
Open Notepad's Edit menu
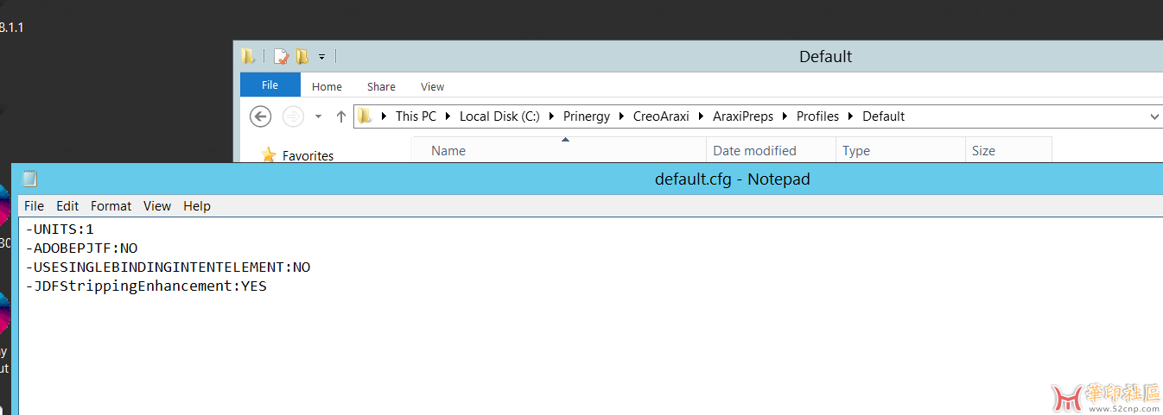pyautogui.click(x=67, y=206)
